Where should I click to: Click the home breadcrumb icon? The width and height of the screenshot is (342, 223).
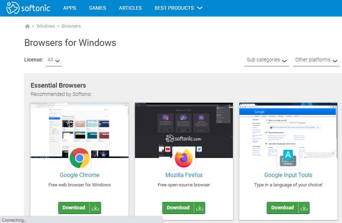click(27, 26)
